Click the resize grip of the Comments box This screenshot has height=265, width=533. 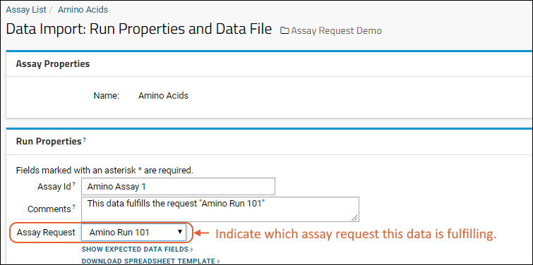[x=354, y=218]
